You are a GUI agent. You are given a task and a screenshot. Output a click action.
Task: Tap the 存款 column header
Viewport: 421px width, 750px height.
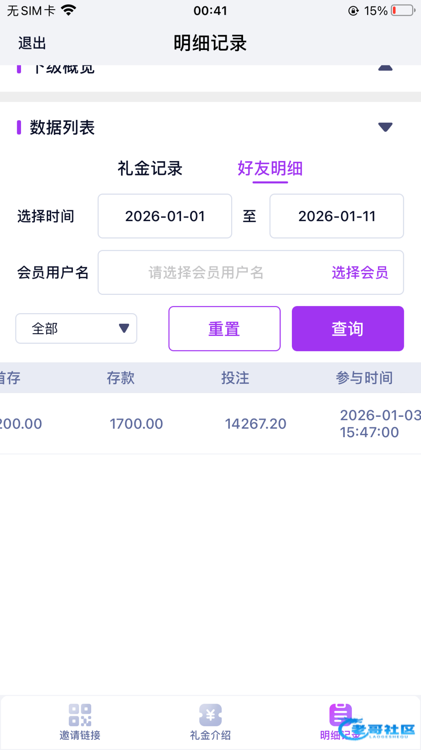pos(121,378)
